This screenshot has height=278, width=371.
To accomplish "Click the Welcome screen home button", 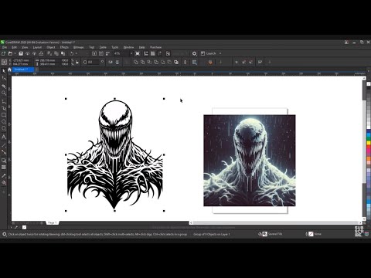I will tap(9, 69).
